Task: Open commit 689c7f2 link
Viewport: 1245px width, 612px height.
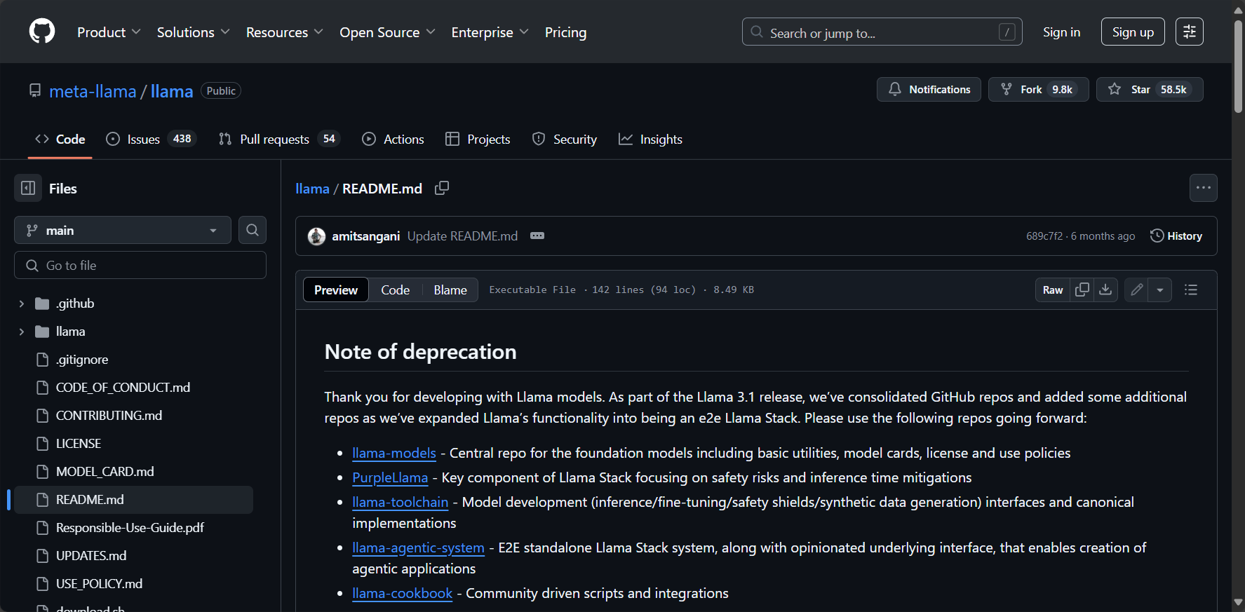Action: pos(1044,236)
